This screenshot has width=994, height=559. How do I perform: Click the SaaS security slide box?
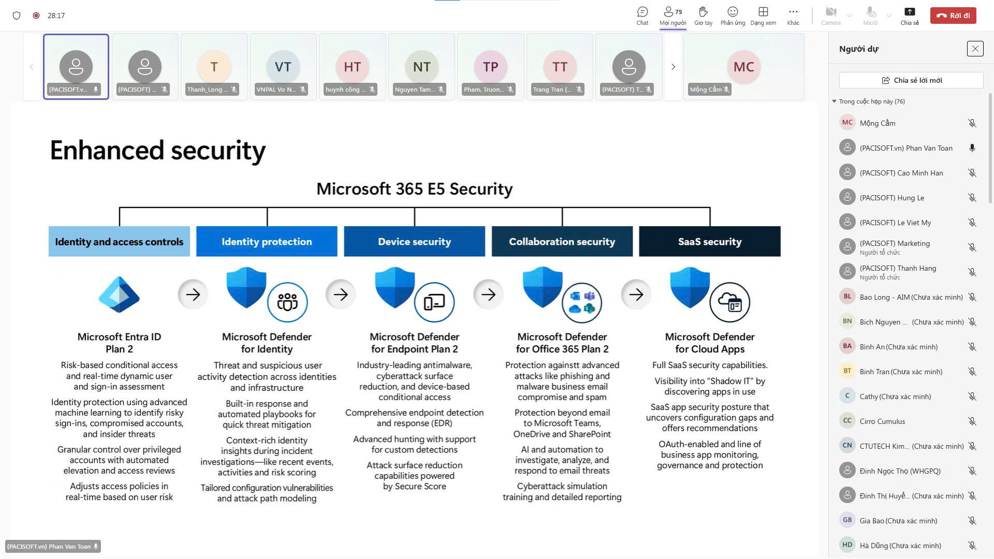point(710,241)
